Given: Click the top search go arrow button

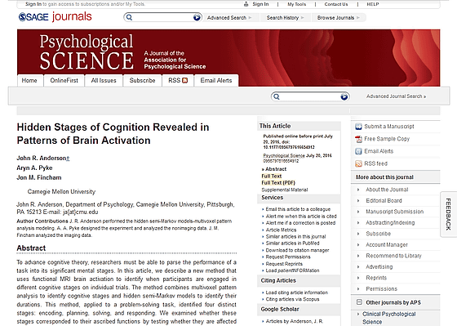Looking at the screenshot, I should tap(197, 17).
